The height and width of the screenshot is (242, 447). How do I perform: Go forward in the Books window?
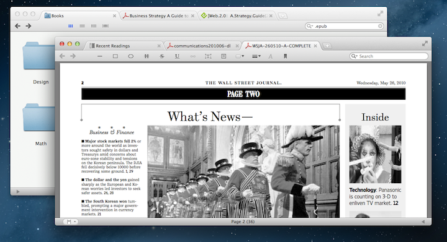pos(28,26)
